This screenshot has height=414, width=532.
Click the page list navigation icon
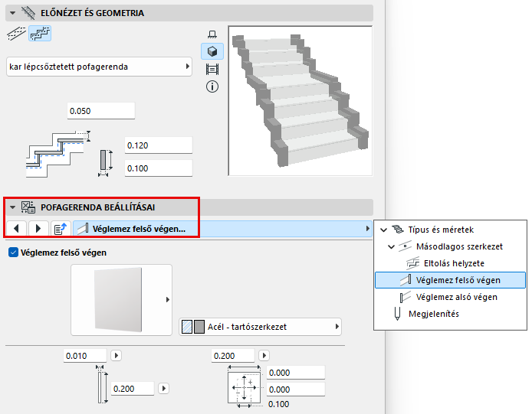61,229
